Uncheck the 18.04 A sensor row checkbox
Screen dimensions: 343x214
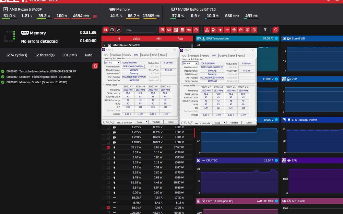pyautogui.click(x=108, y=207)
